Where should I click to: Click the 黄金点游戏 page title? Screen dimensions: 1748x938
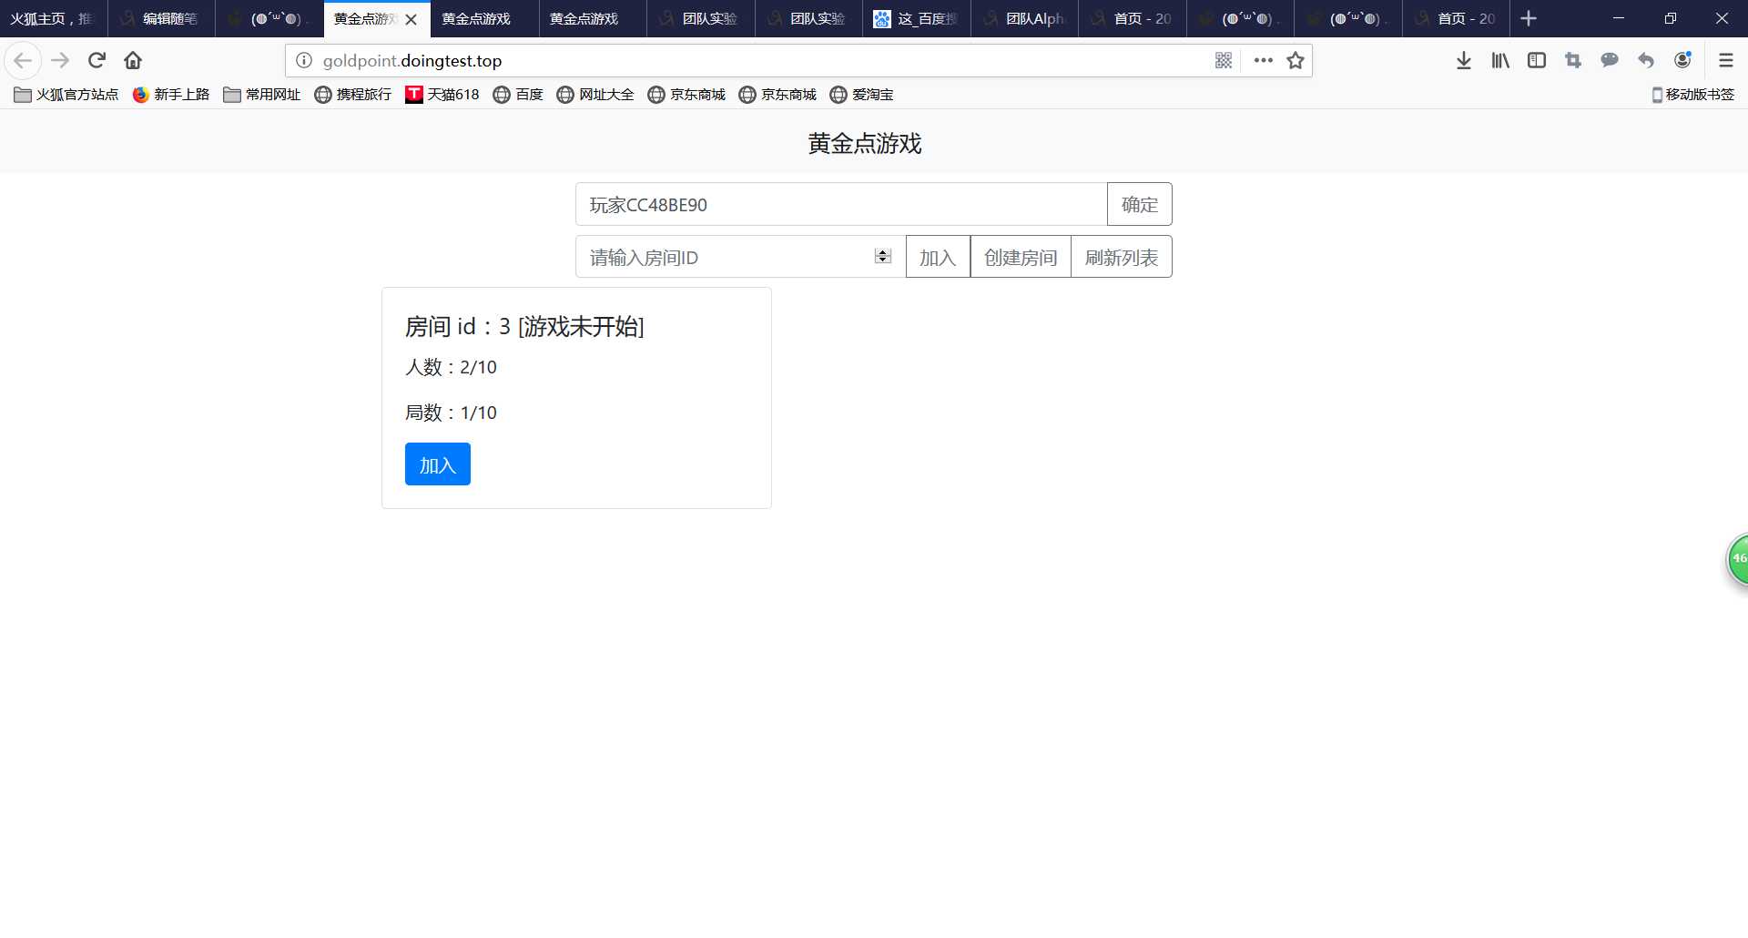(865, 144)
